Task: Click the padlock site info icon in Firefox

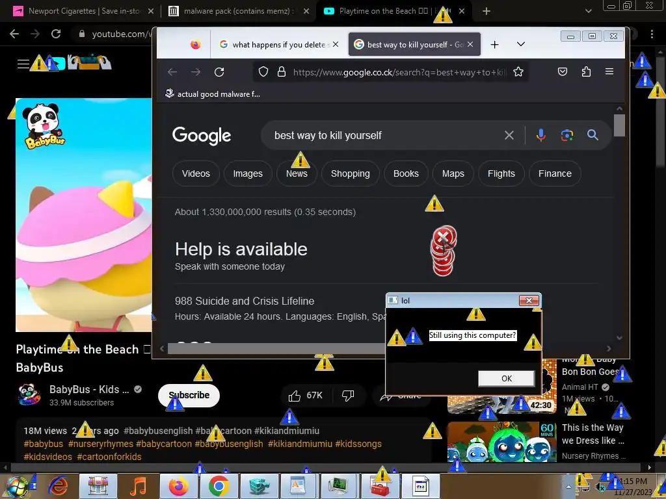Action: 281,72
